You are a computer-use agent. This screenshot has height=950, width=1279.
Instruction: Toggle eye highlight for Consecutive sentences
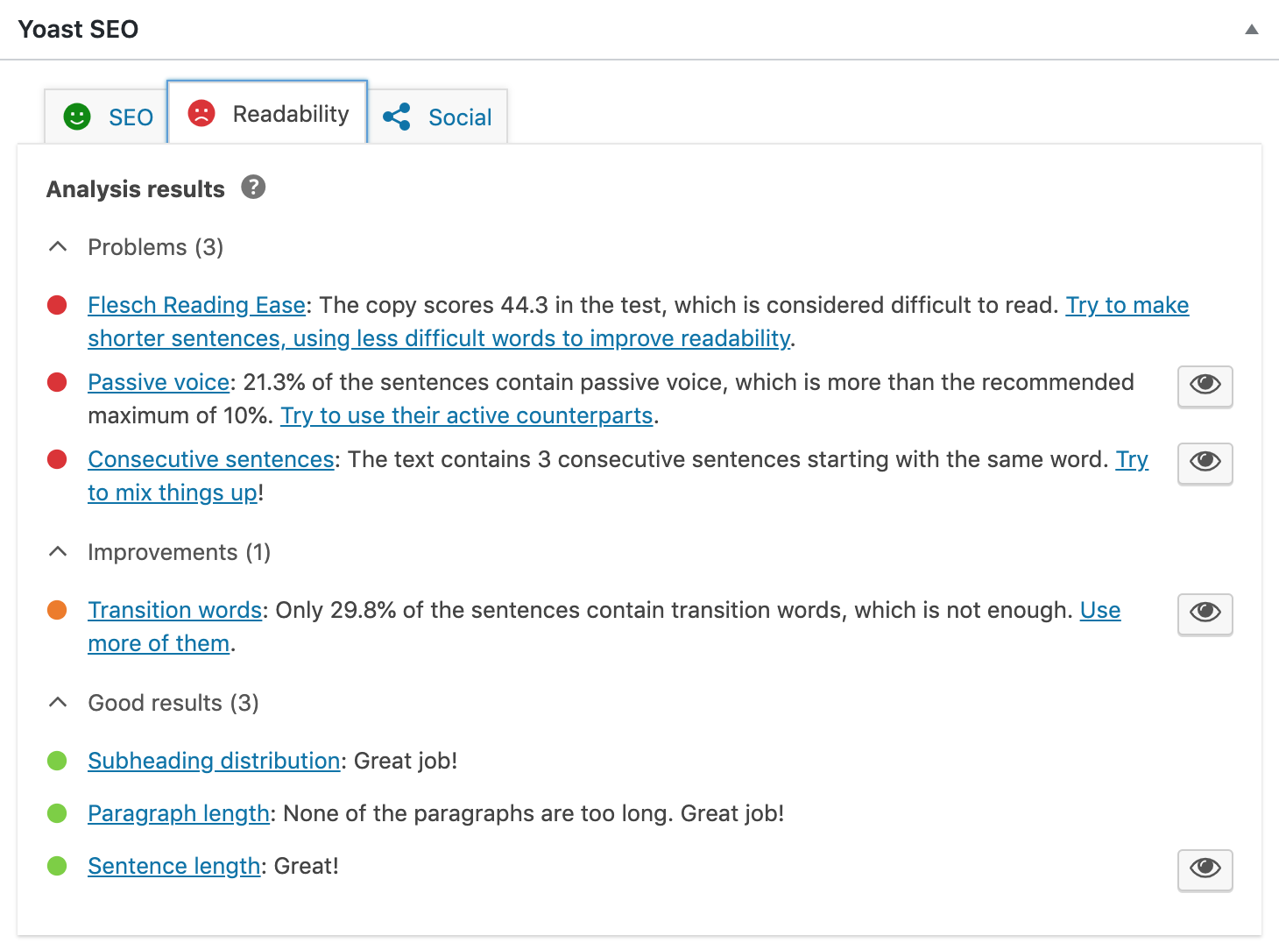click(x=1205, y=463)
